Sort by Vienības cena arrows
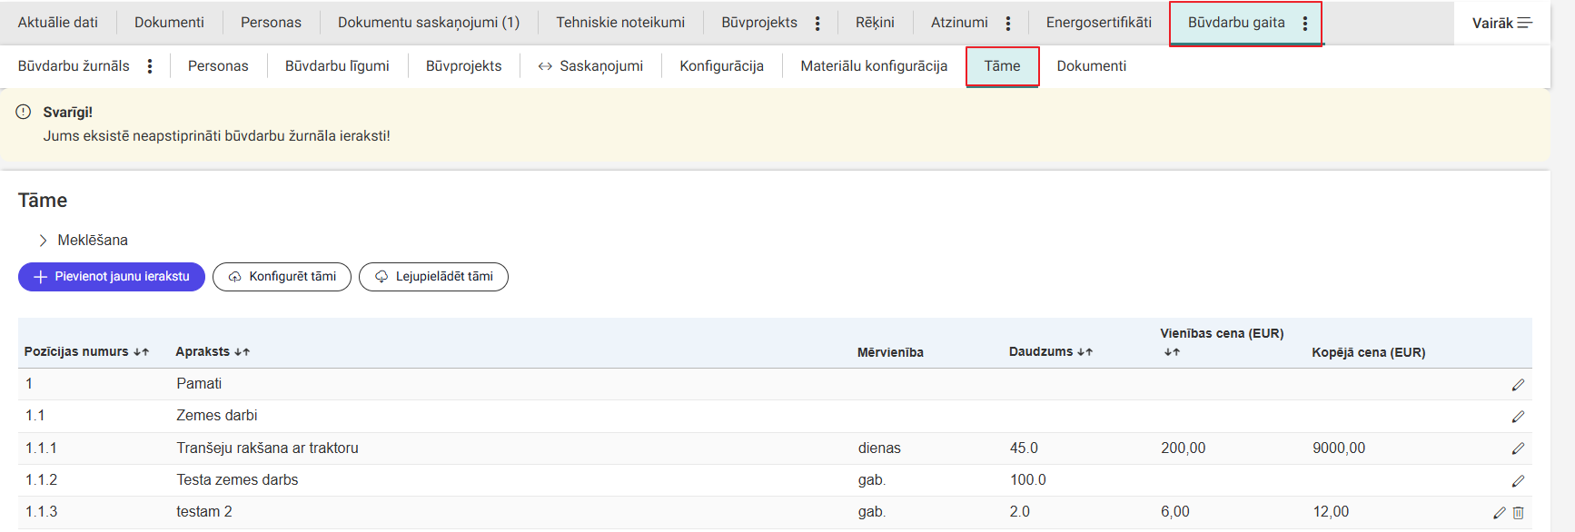1575x532 pixels. pyautogui.click(x=1172, y=352)
